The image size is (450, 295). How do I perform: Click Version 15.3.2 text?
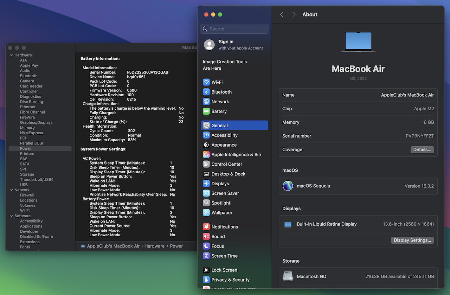tap(419, 186)
